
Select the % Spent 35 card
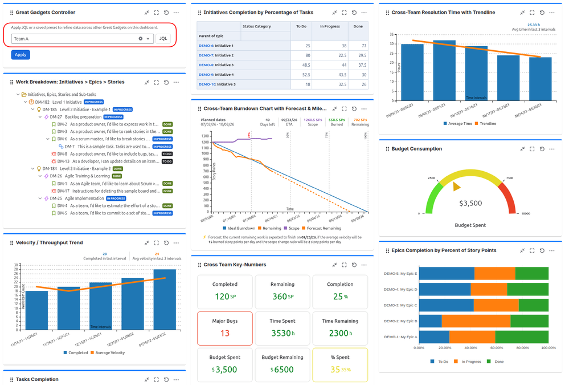click(340, 365)
